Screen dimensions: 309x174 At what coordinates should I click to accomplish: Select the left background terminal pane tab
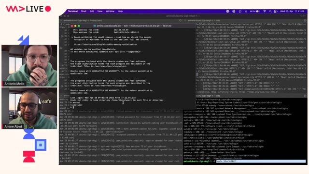click(x=83, y=20)
